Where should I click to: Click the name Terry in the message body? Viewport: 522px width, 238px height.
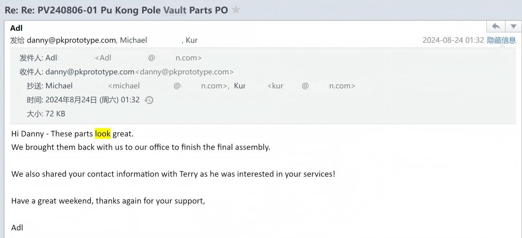click(x=188, y=174)
